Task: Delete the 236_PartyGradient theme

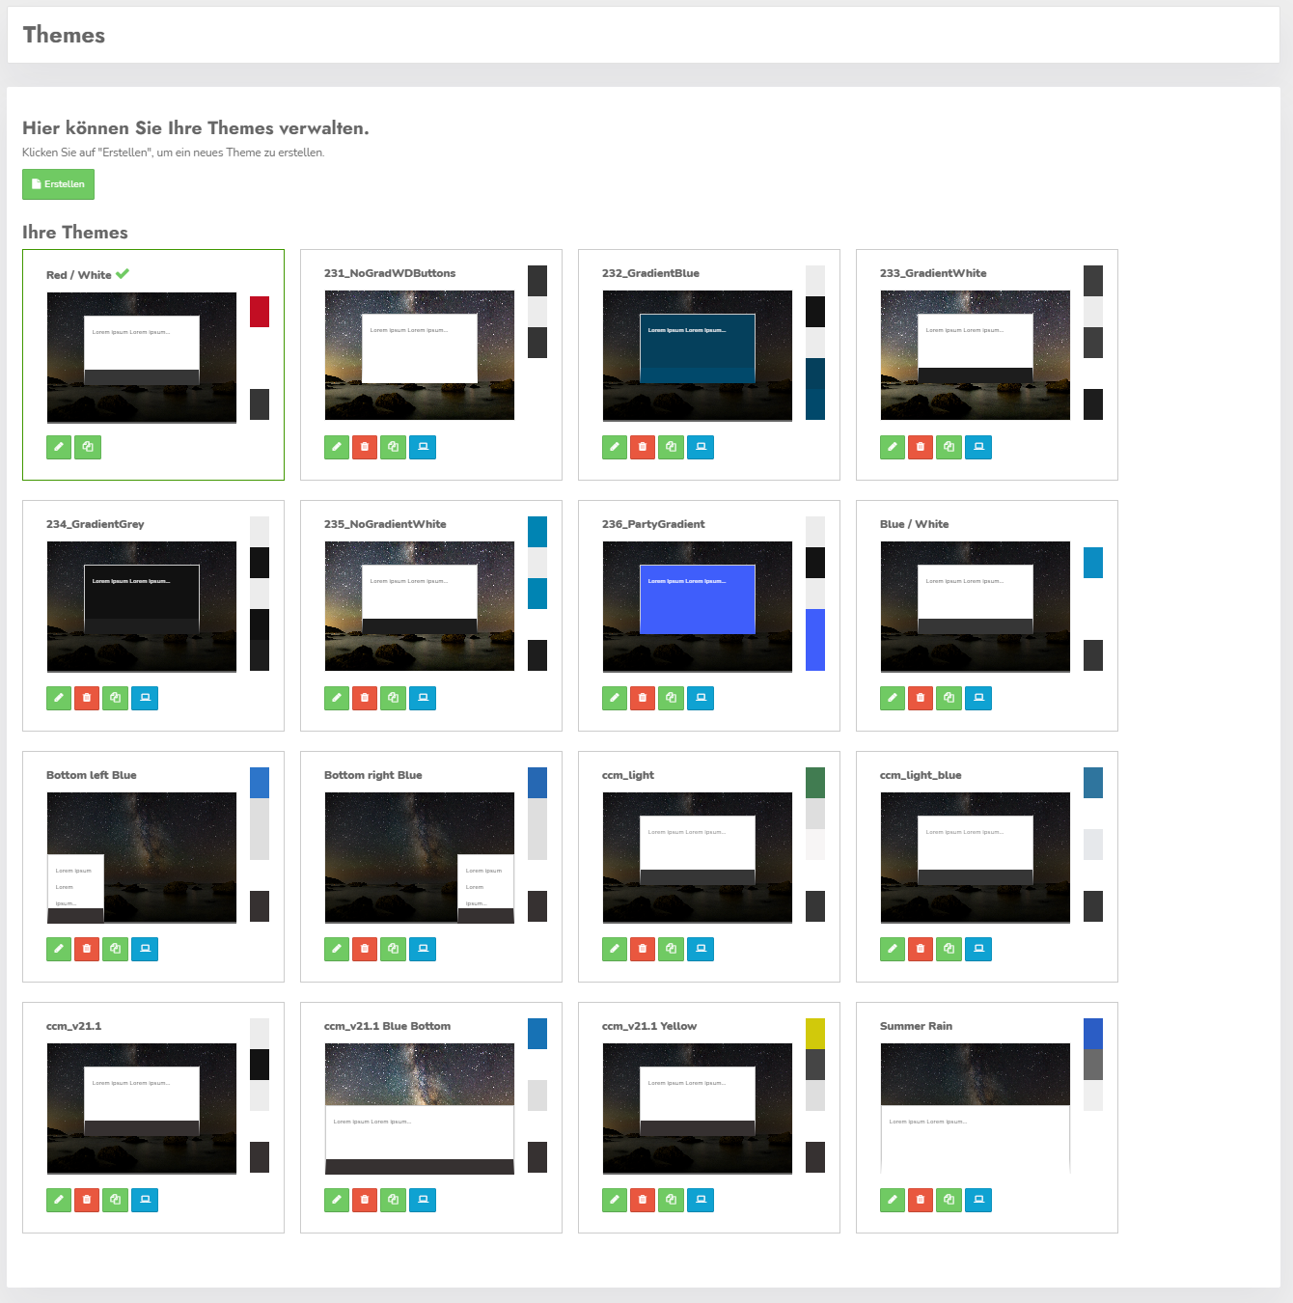Action: click(643, 698)
